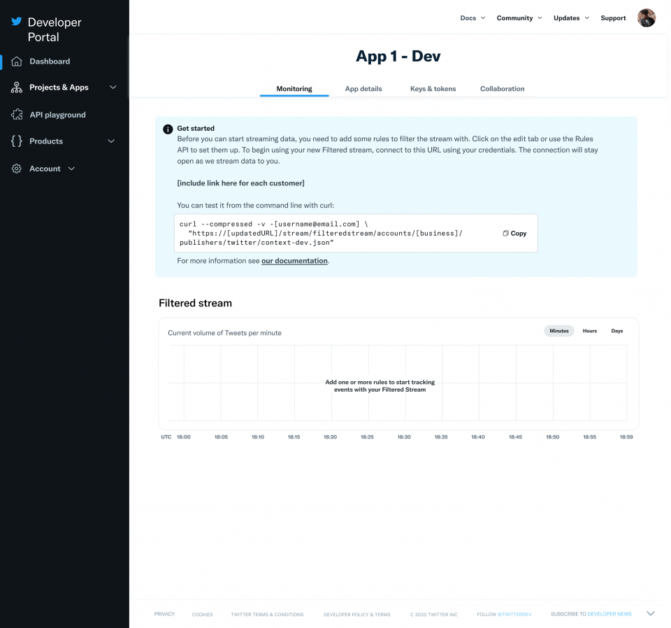
Task: Open the Keys & tokens tab
Action: pos(433,89)
